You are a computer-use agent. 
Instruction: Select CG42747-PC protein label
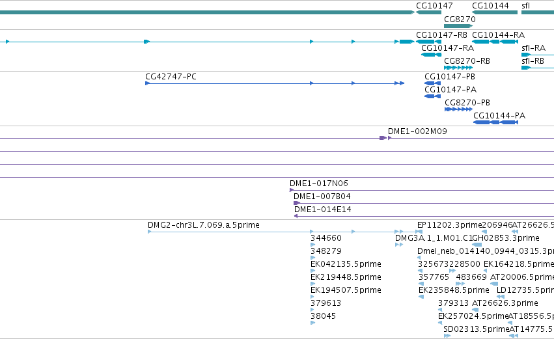point(171,77)
